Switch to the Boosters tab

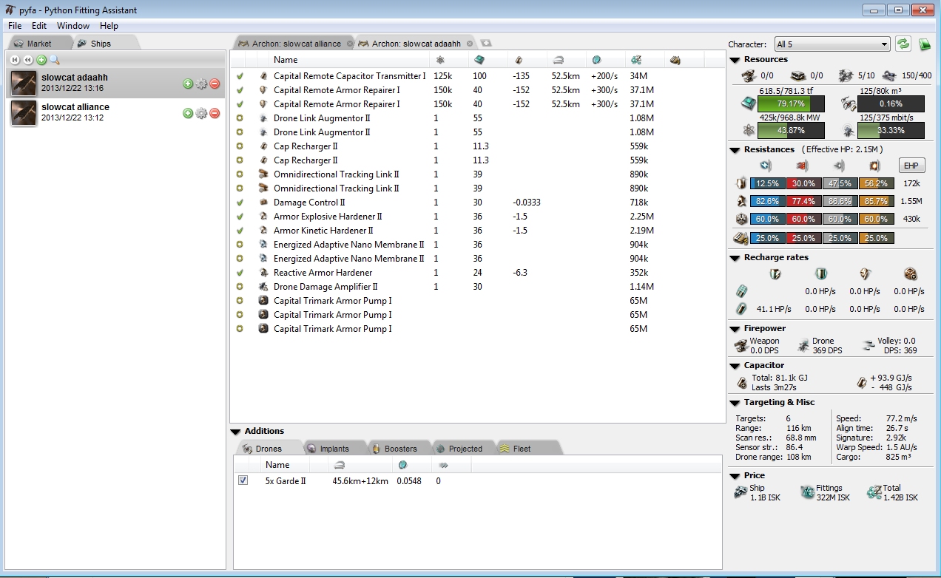point(400,449)
